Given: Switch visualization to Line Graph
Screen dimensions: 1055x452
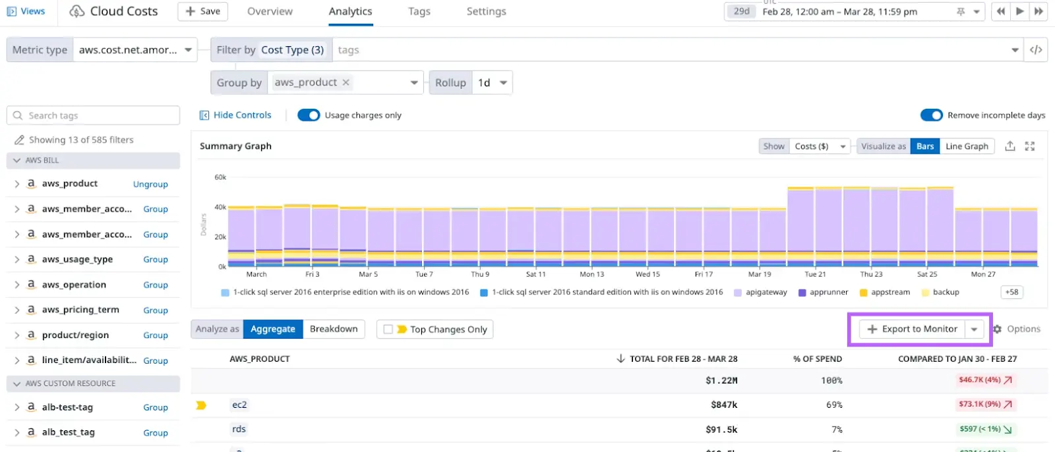Looking at the screenshot, I should click(967, 146).
